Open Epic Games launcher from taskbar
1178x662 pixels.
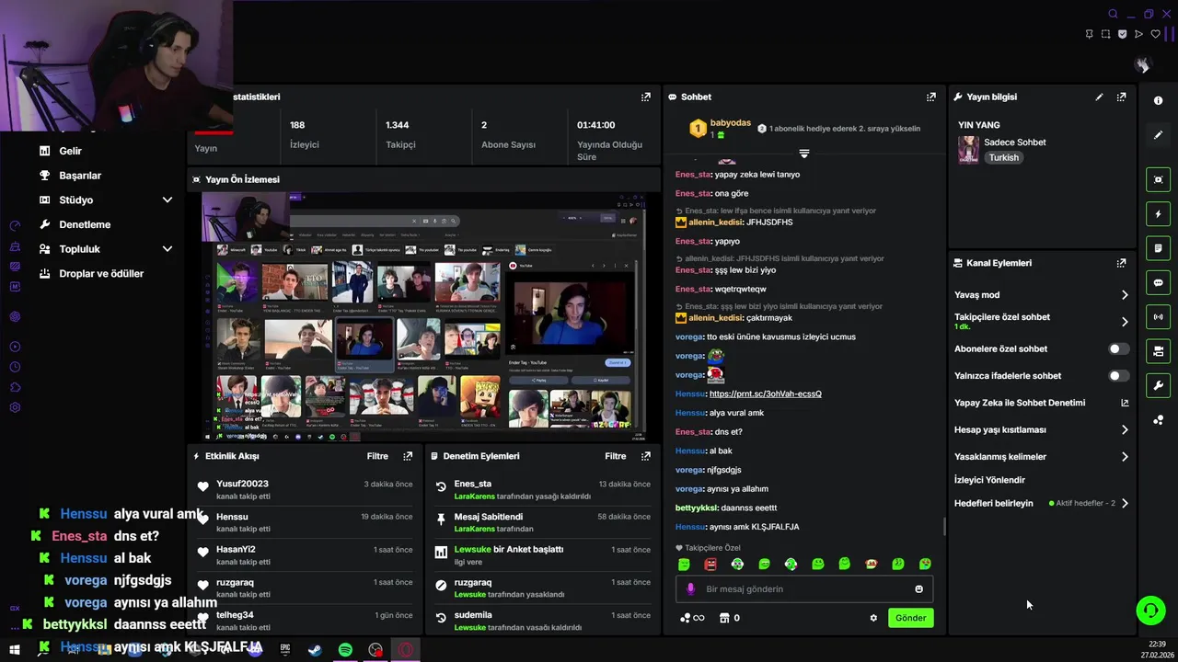285,650
